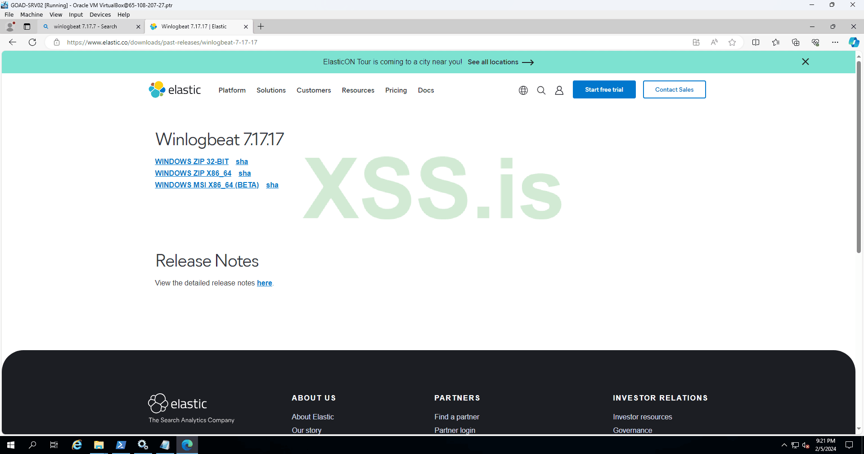Open a new browser tab
864x454 pixels.
pyautogui.click(x=261, y=27)
